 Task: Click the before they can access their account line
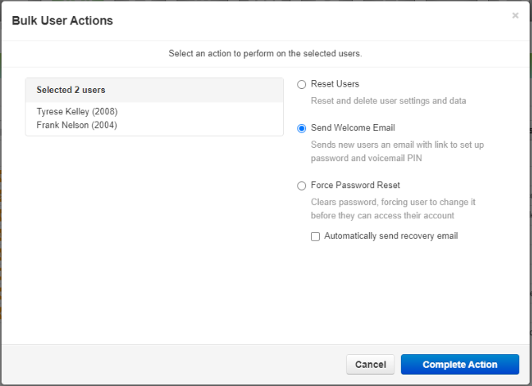pyautogui.click(x=382, y=215)
